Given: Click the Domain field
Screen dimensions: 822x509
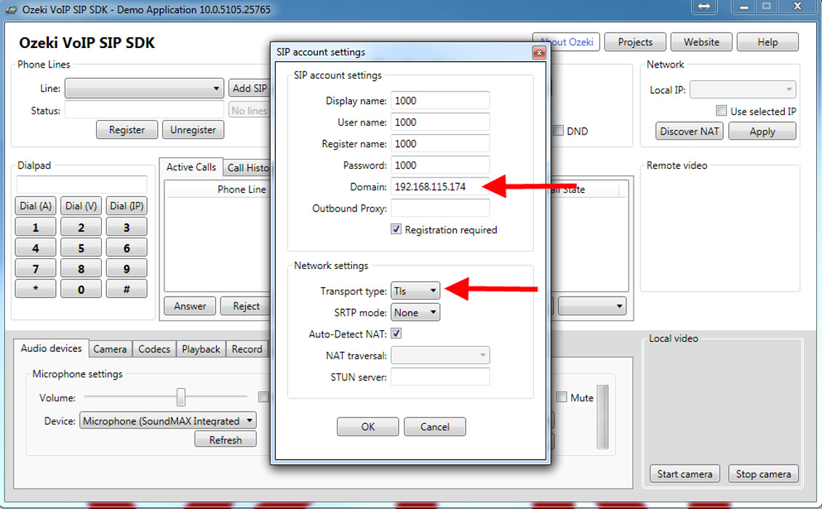Looking at the screenshot, I should tap(440, 186).
